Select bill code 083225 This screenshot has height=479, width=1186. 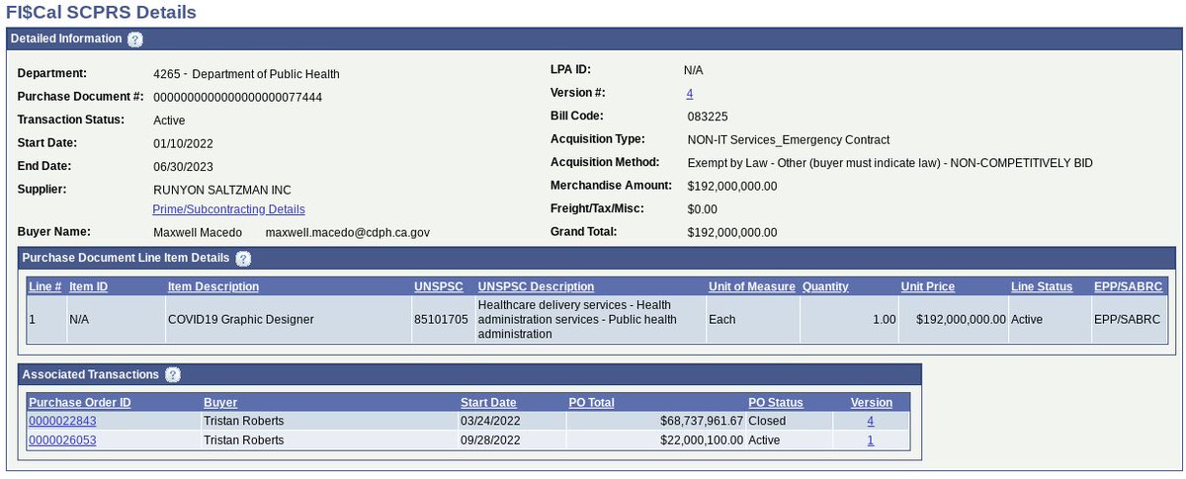(708, 117)
